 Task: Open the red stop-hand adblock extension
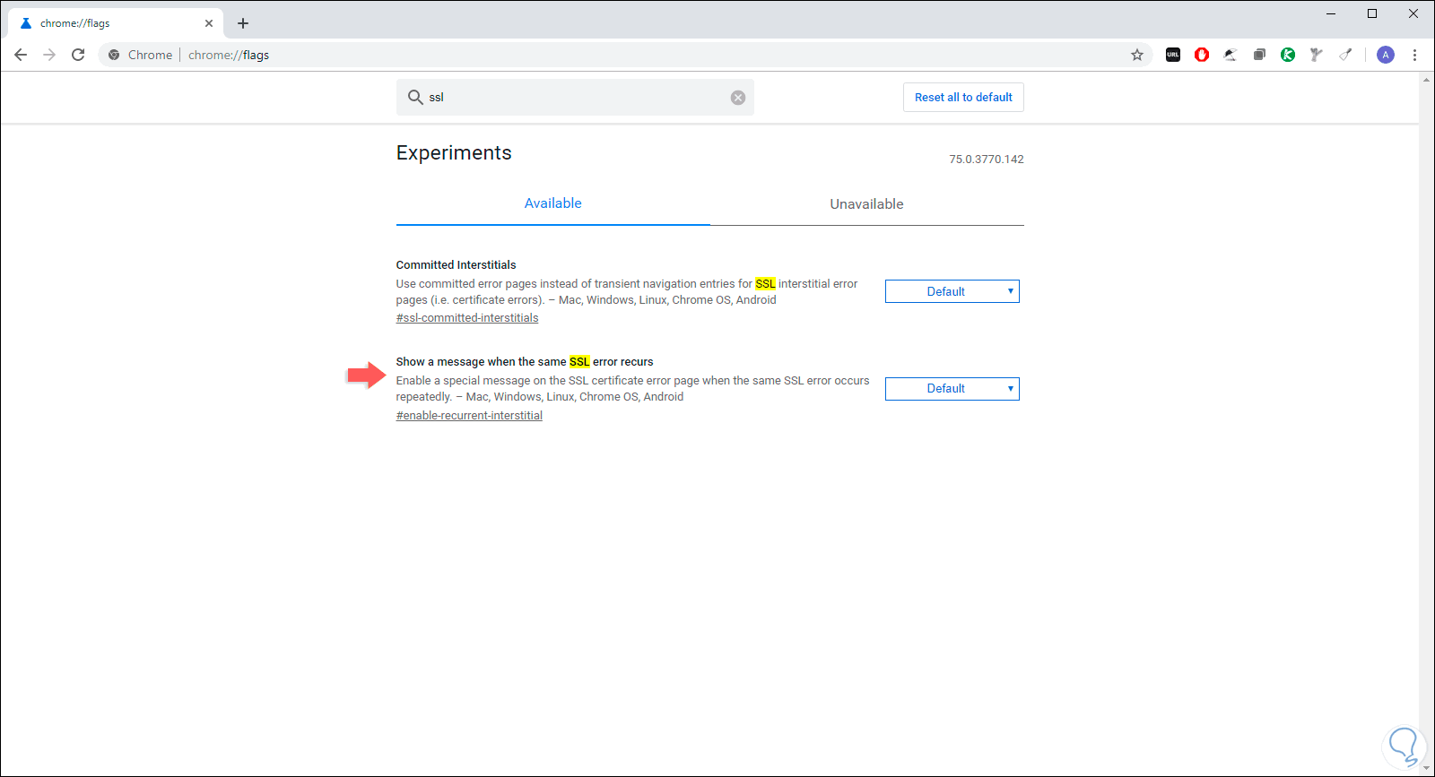[x=1202, y=55]
